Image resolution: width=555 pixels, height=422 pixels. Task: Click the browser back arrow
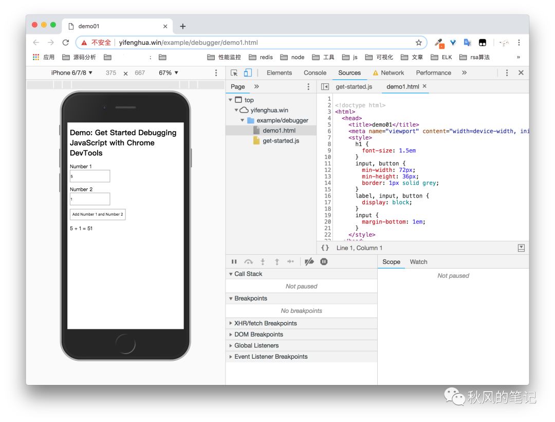(x=36, y=43)
